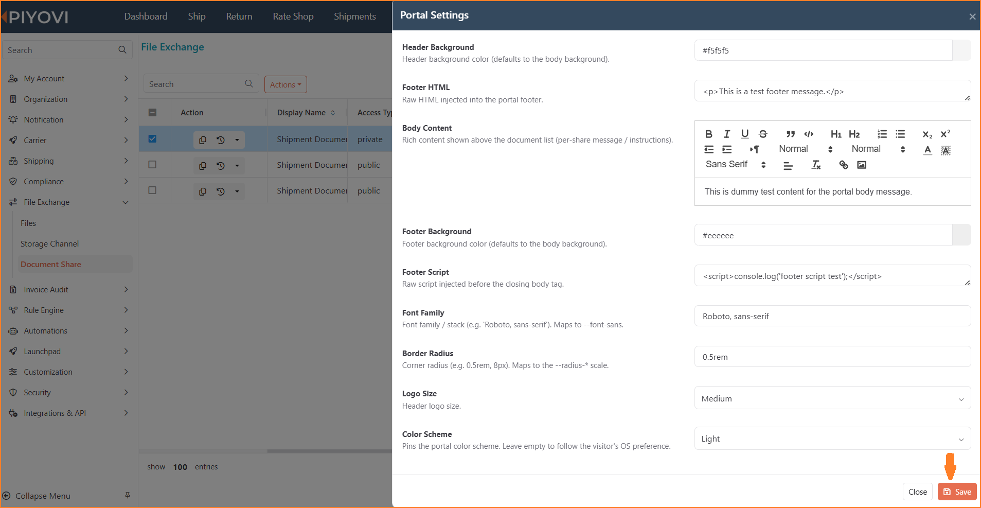Open the Dashboard top menu
The width and height of the screenshot is (981, 508).
click(146, 16)
